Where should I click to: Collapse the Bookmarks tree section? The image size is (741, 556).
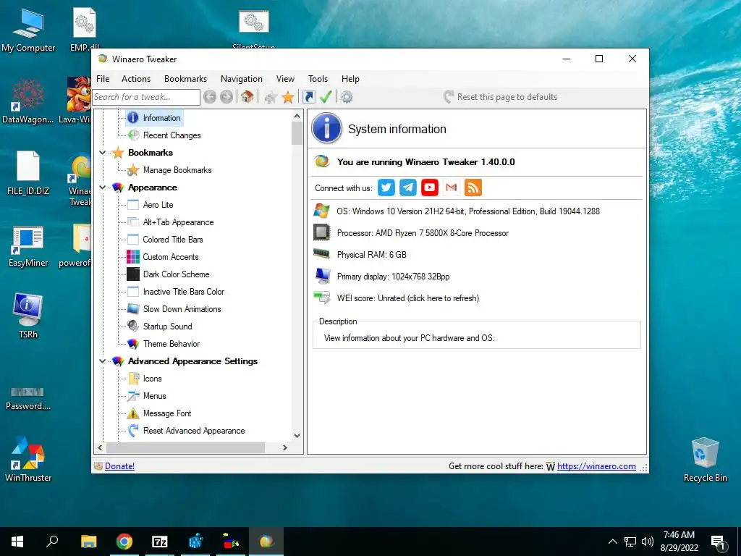[103, 153]
